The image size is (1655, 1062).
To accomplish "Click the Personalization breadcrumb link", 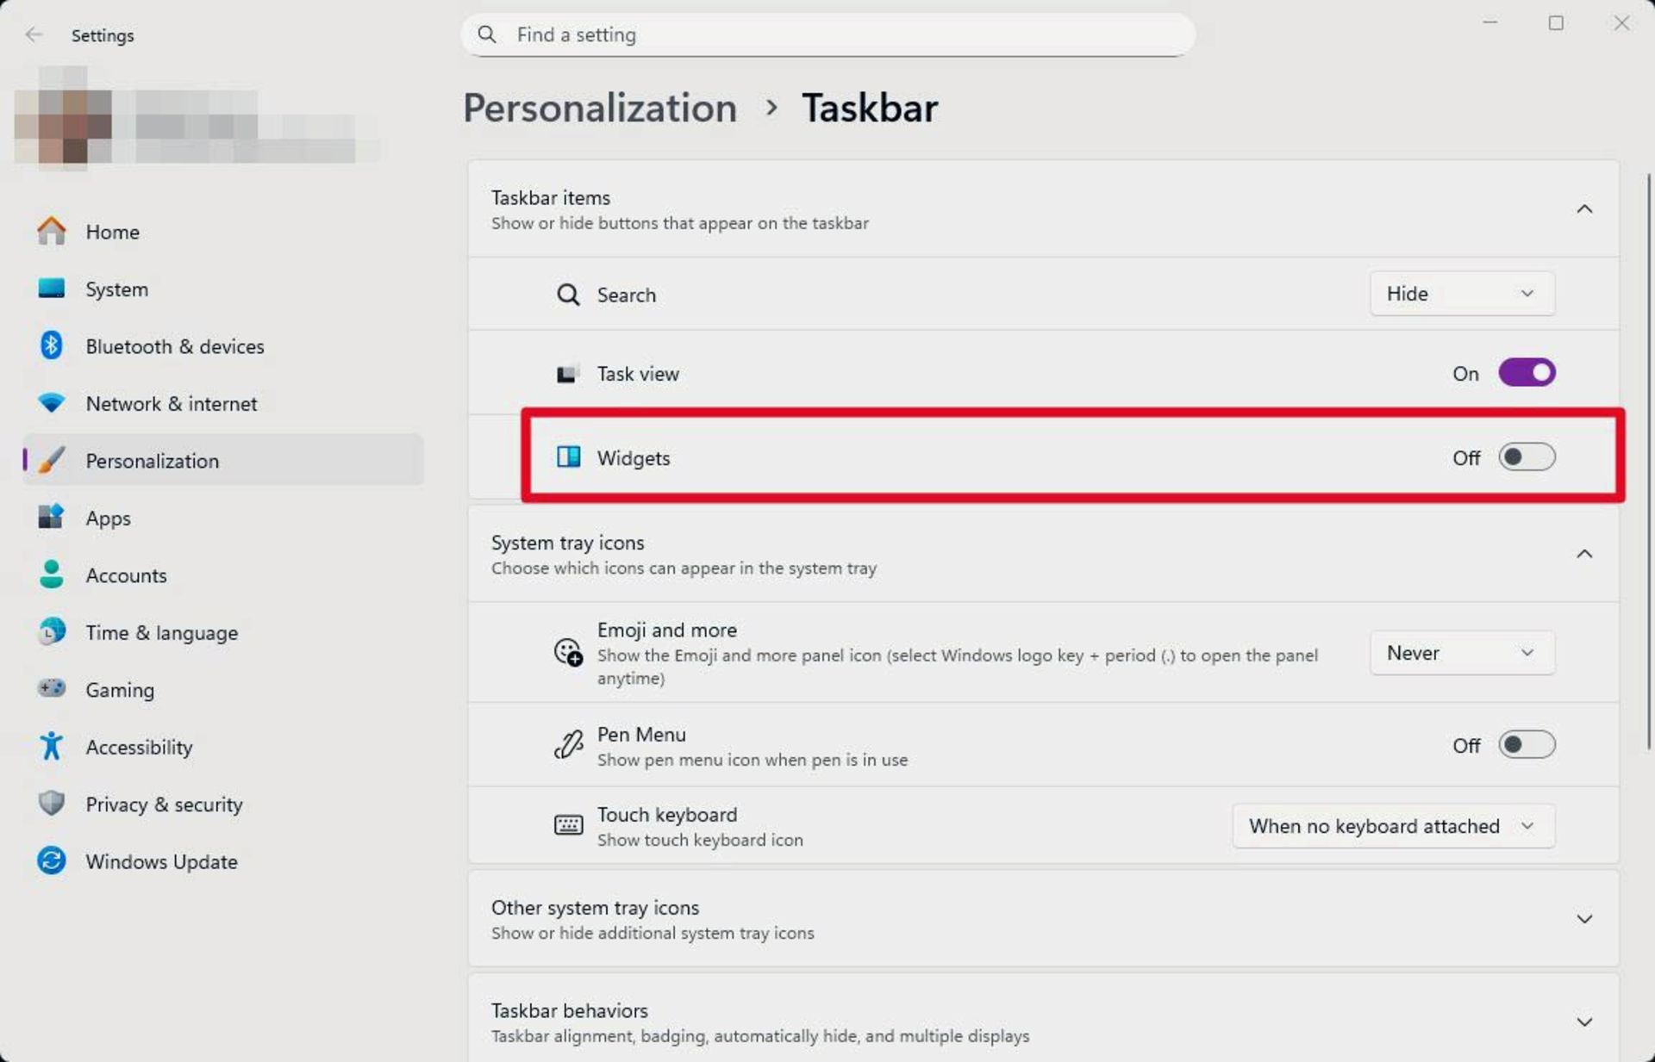I will coord(600,109).
